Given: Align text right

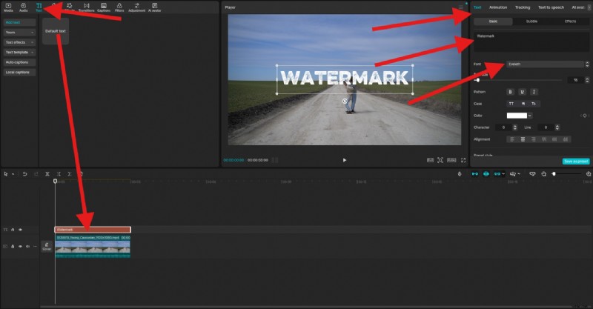Looking at the screenshot, I should [533, 139].
